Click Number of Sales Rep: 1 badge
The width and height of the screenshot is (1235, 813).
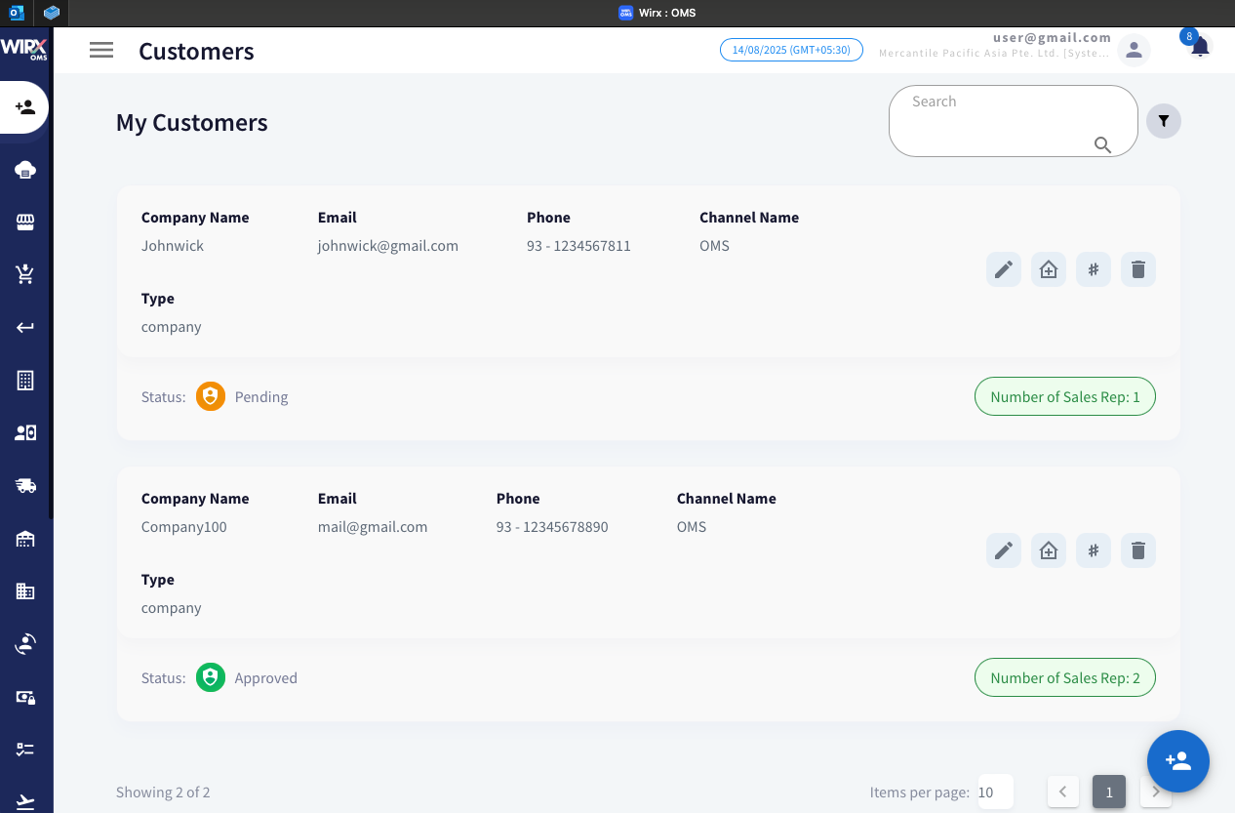(x=1064, y=397)
